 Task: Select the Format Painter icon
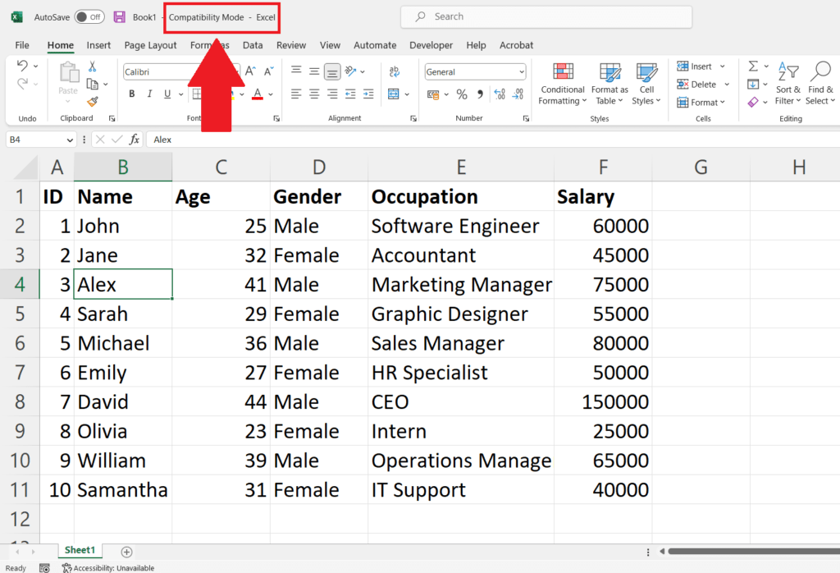tap(93, 100)
